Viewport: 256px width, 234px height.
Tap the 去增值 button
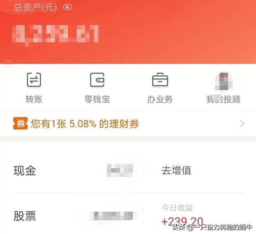click(x=176, y=170)
